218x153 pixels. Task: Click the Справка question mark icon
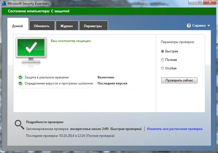point(189,25)
